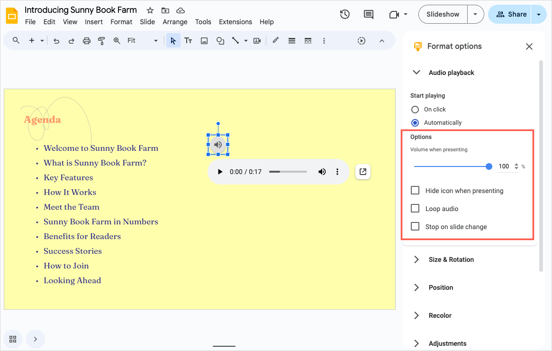Enable the Loop audio checkbox
Viewport: 552px width, 351px height.
click(x=415, y=208)
